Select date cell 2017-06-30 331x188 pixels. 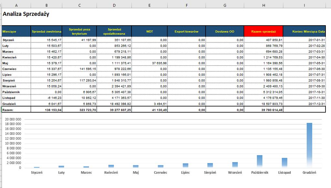point(304,69)
